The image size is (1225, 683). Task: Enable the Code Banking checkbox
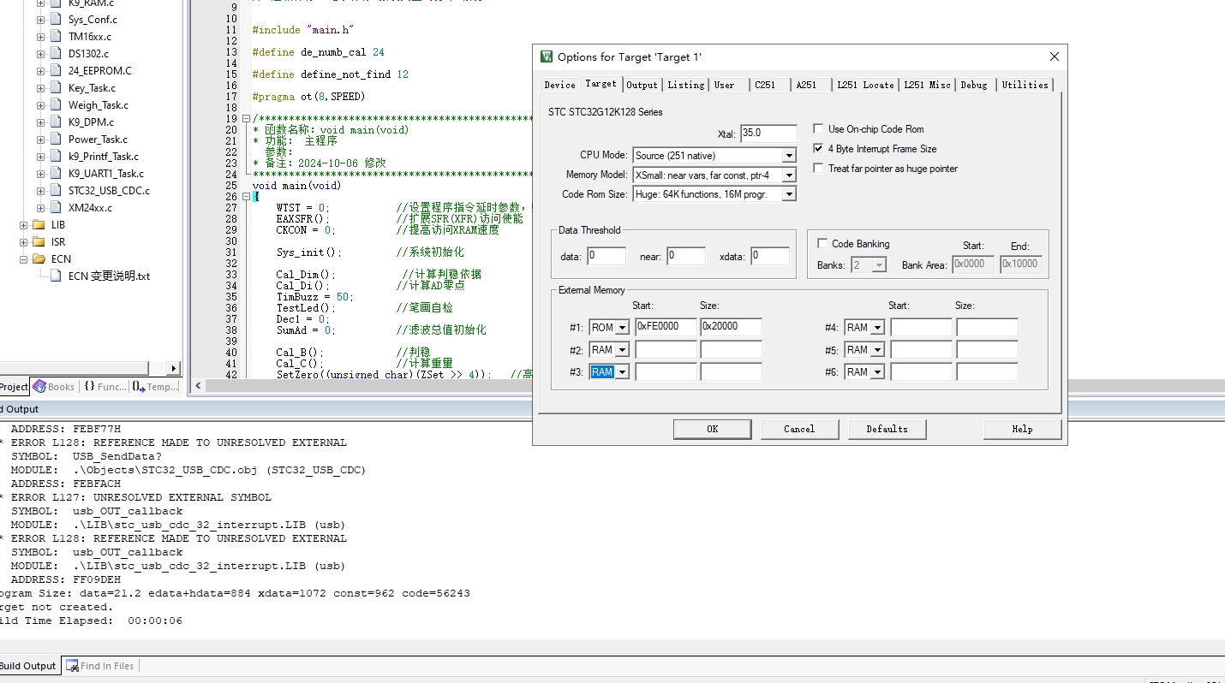pyautogui.click(x=822, y=243)
